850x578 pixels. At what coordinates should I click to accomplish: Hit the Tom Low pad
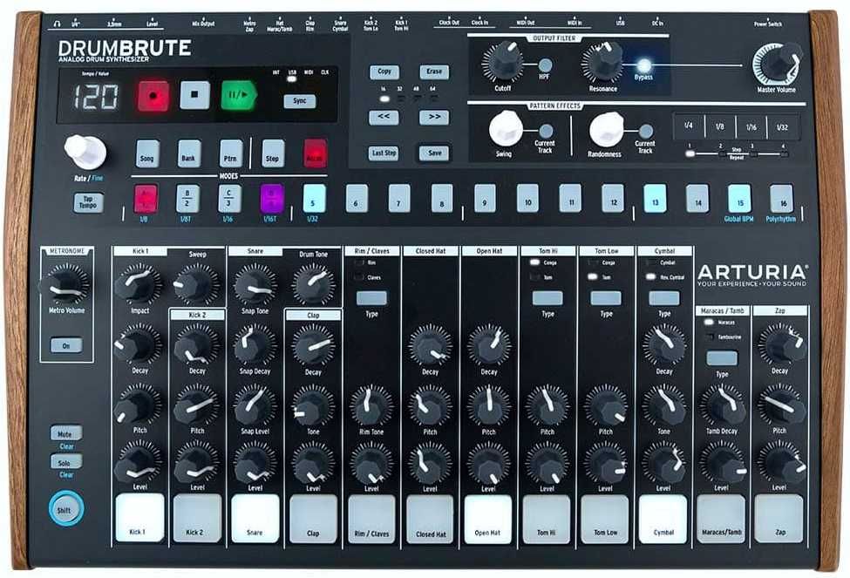pyautogui.click(x=606, y=518)
